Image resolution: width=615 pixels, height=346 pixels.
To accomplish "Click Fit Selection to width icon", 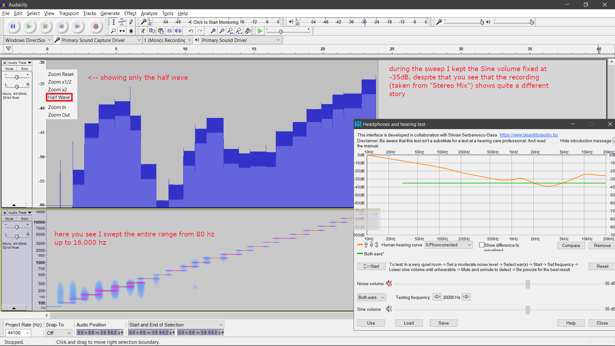I will [230, 31].
